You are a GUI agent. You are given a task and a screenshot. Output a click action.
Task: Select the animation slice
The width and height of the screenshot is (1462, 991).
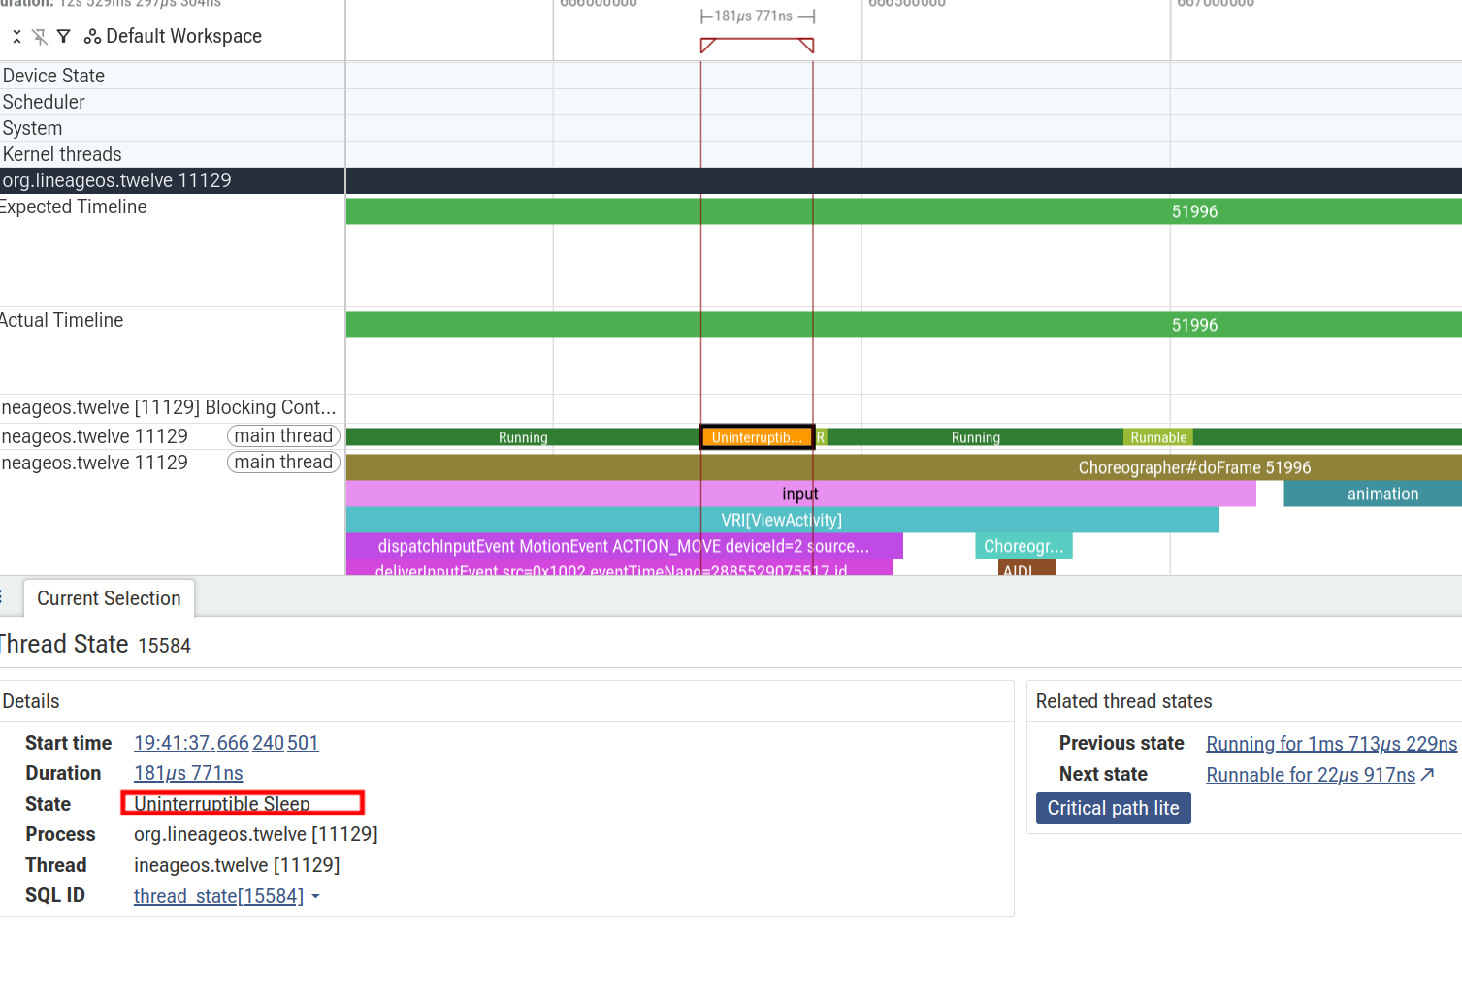click(x=1373, y=494)
